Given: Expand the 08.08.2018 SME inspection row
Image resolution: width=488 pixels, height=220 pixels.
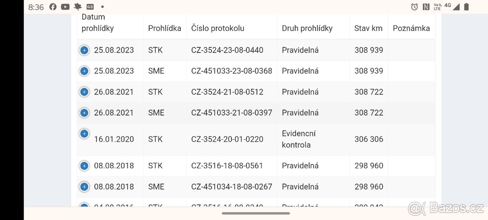Looking at the screenshot, I should [x=84, y=187].
